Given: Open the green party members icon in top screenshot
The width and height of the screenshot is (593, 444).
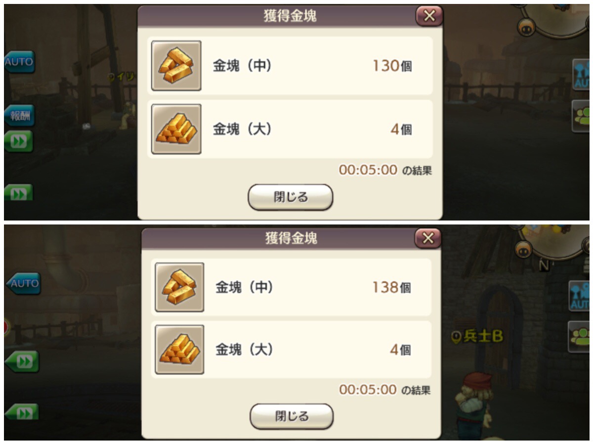Looking at the screenshot, I should (x=581, y=116).
